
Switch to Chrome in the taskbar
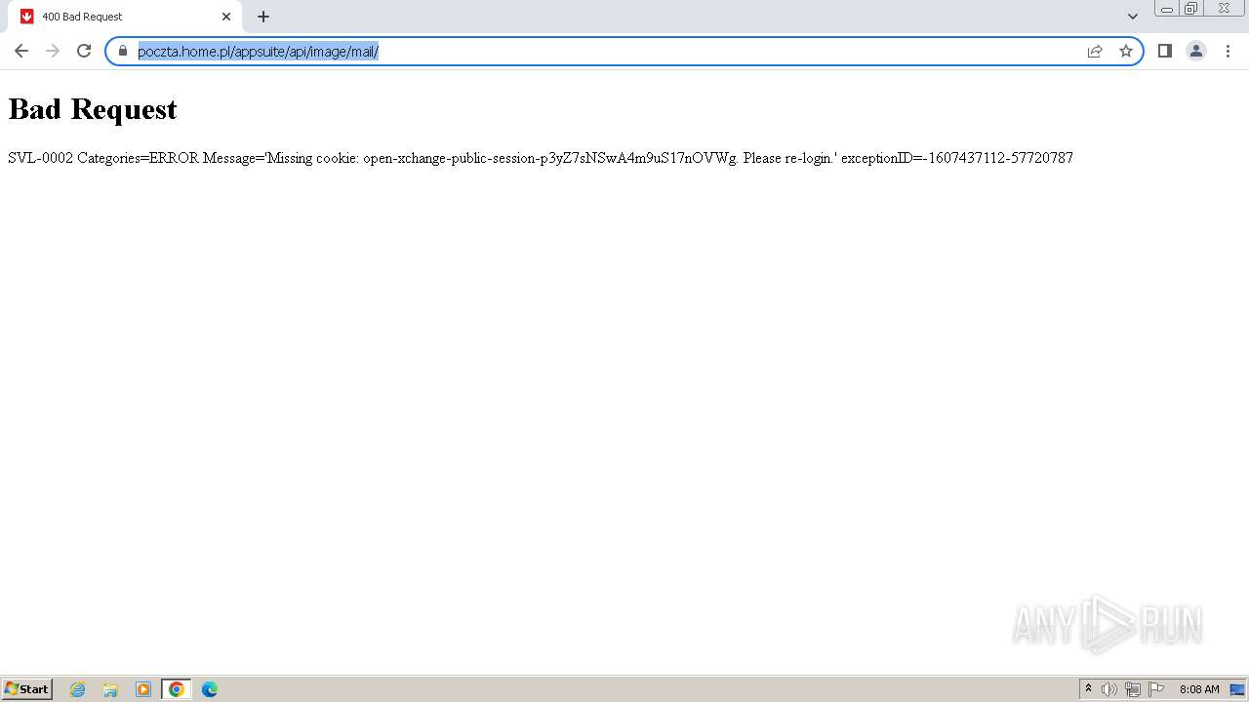point(177,689)
